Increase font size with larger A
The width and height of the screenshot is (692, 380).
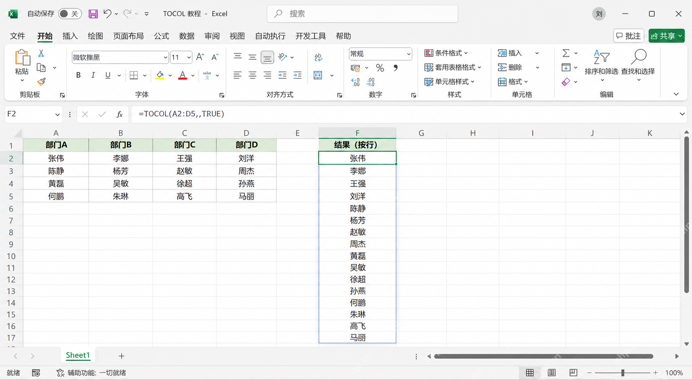pos(200,57)
